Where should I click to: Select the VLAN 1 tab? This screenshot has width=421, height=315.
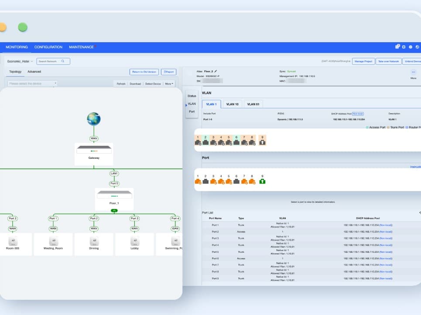coord(211,104)
